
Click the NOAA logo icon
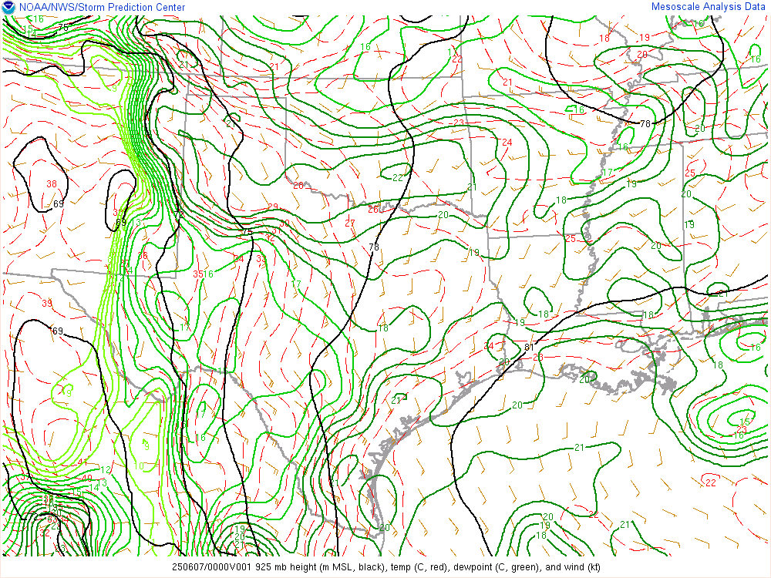[x=8, y=8]
